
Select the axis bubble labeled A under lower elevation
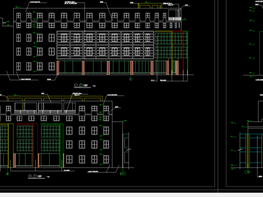coord(8,174)
